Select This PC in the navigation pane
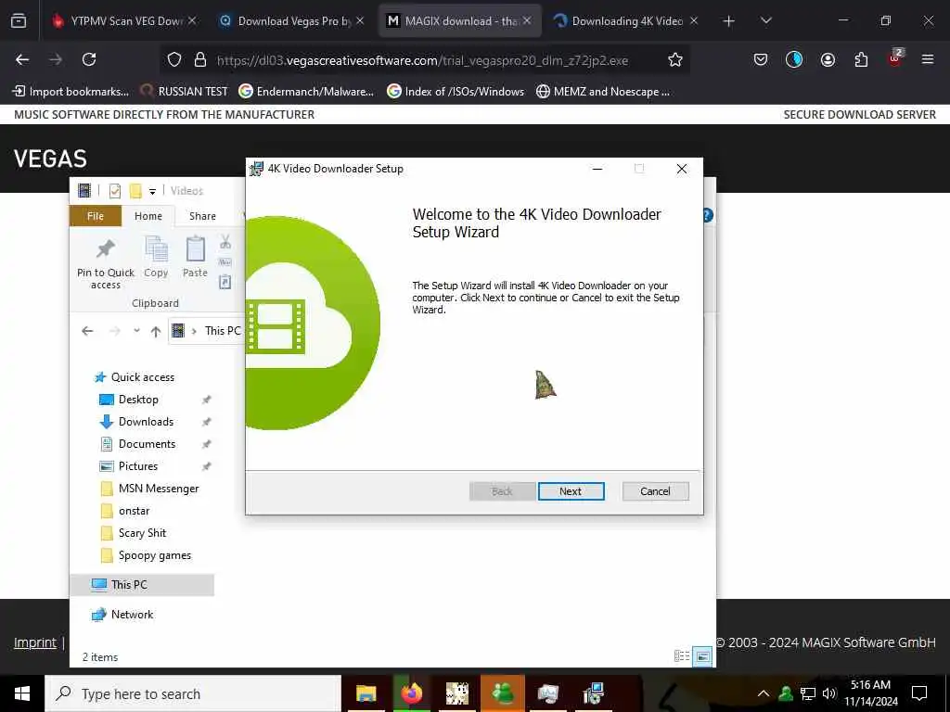This screenshot has height=712, width=950. [142, 585]
